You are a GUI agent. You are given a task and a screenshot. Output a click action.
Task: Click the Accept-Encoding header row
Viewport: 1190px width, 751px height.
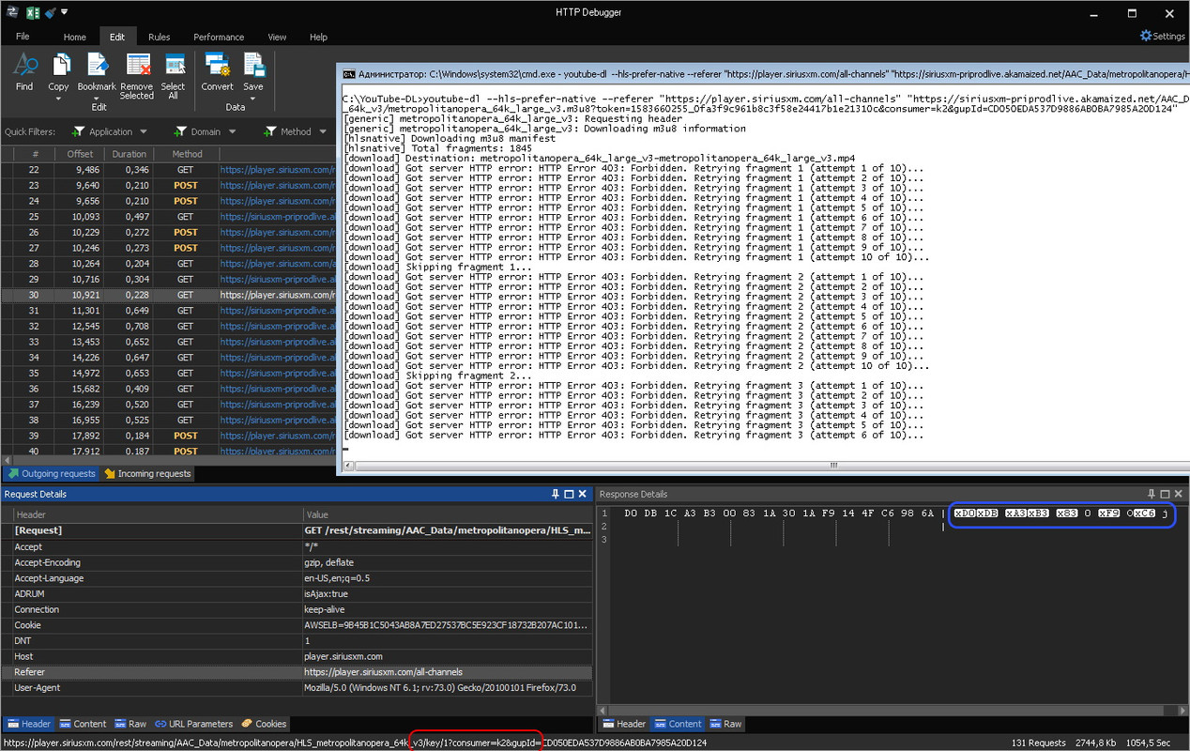[297, 562]
